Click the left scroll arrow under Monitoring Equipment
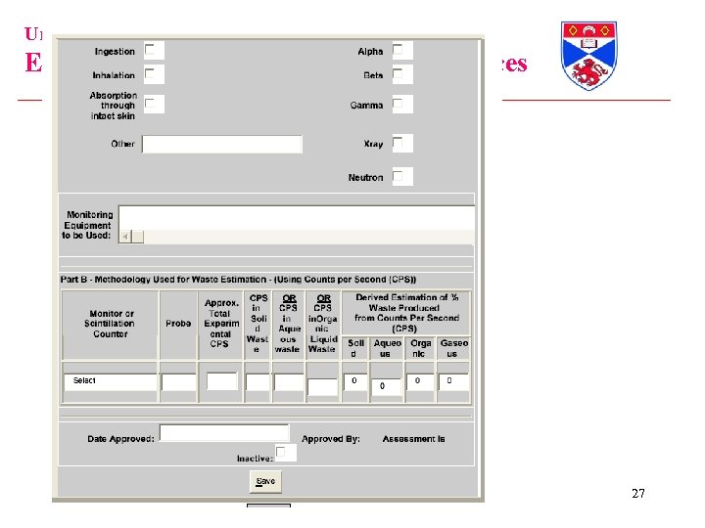 coord(125,237)
